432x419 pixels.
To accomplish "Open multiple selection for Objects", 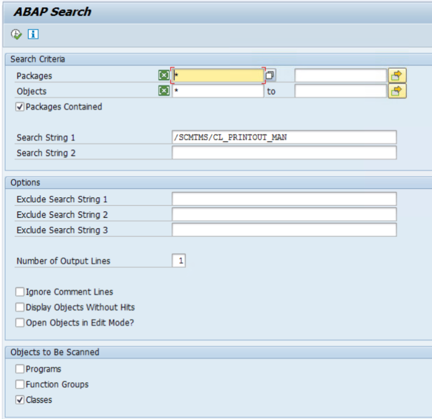I will pos(397,91).
